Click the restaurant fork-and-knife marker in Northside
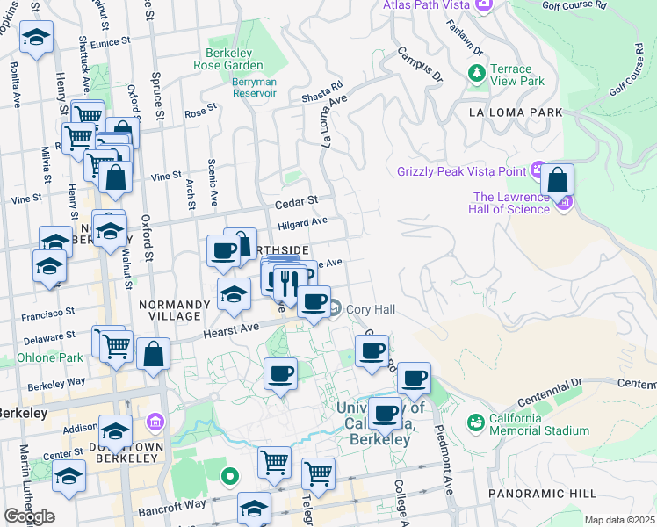Image resolution: width=657 pixels, height=527 pixels. coord(290,282)
